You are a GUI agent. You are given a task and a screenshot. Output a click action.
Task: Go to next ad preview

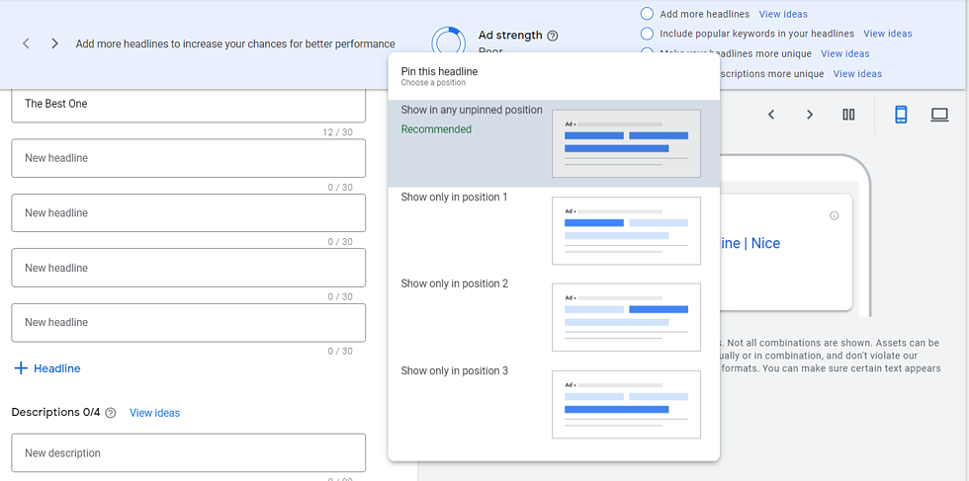click(x=809, y=115)
